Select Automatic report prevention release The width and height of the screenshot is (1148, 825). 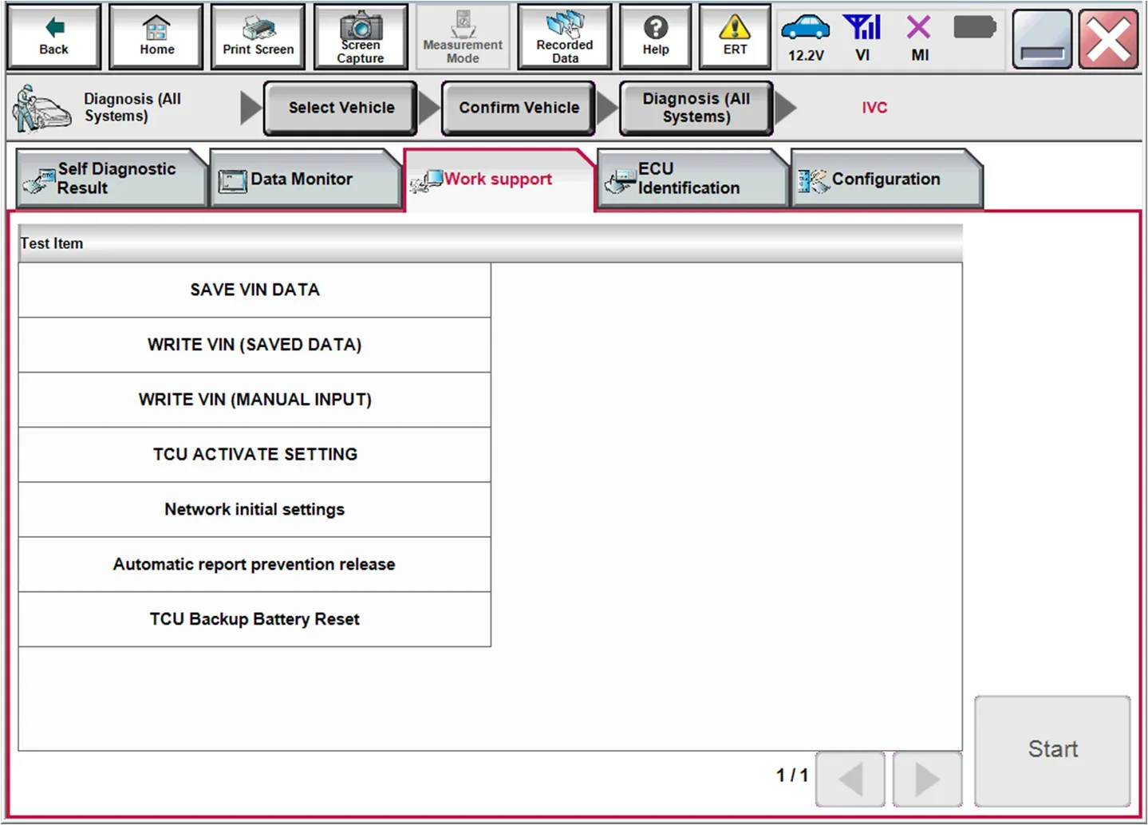tap(254, 565)
